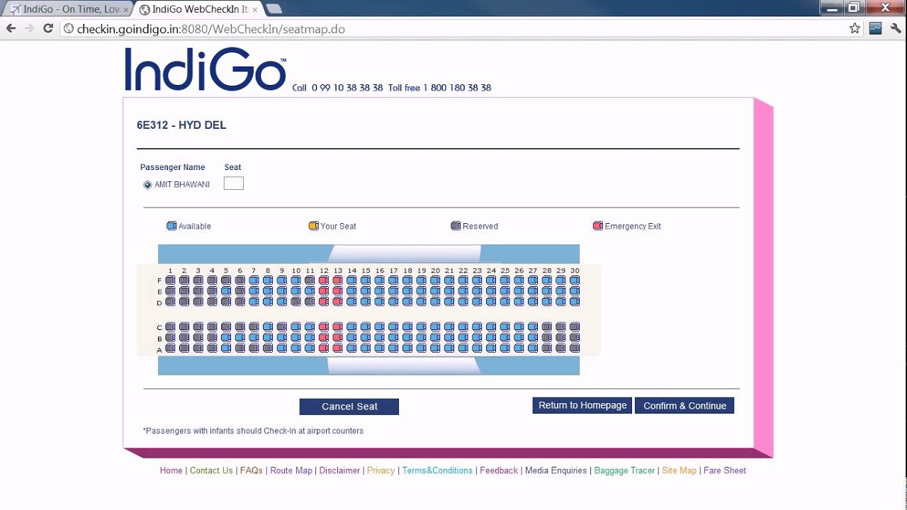Click the Emergency Exit legend label
Screen dimensions: 907x510
pyautogui.click(x=633, y=227)
